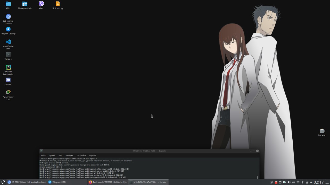Switch the us keyboard layout indicator
Viewport: 330px width, 185px height.
point(293,182)
